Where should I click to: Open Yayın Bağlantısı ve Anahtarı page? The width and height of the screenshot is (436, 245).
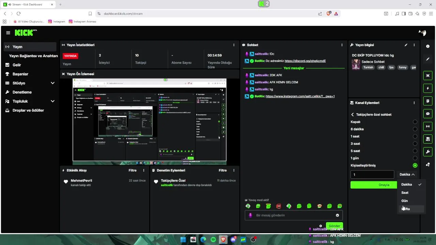pyautogui.click(x=33, y=56)
